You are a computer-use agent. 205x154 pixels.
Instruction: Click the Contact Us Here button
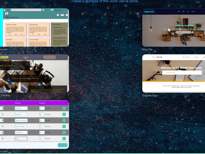tap(49, 57)
